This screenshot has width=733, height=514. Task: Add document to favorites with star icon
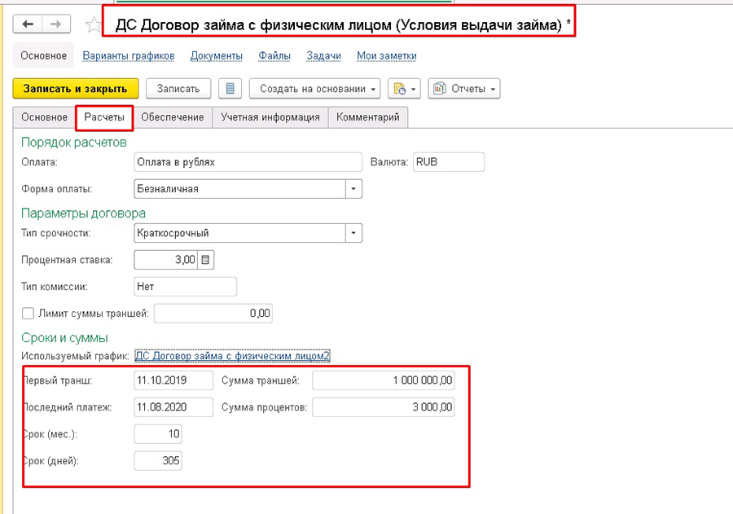point(92,24)
